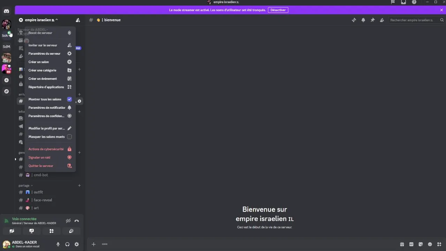Choose Créer un événement
446x251 pixels.
click(x=50, y=79)
